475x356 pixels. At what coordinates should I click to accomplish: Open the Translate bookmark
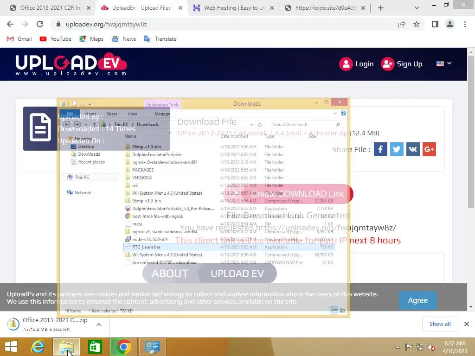tap(160, 39)
